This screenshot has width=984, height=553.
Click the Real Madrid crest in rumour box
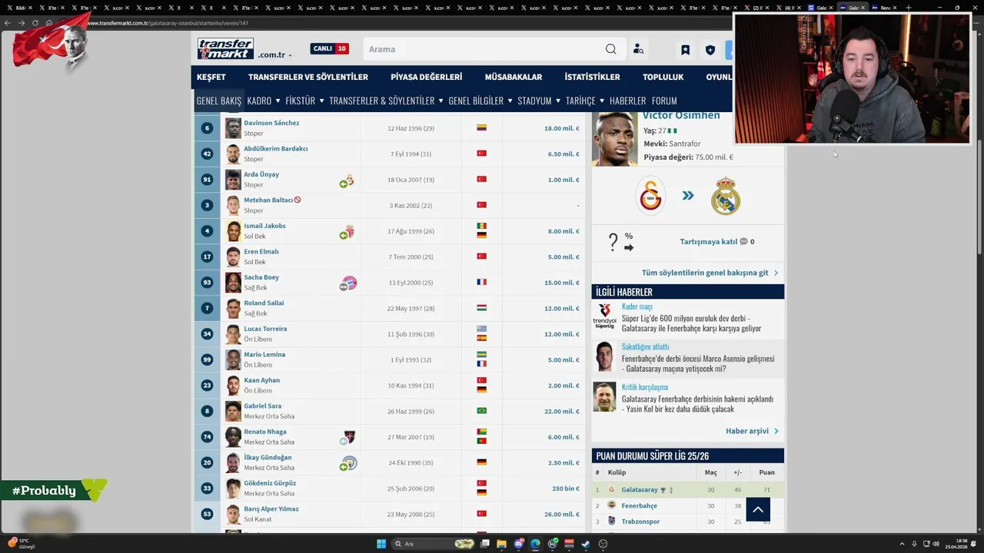725,196
